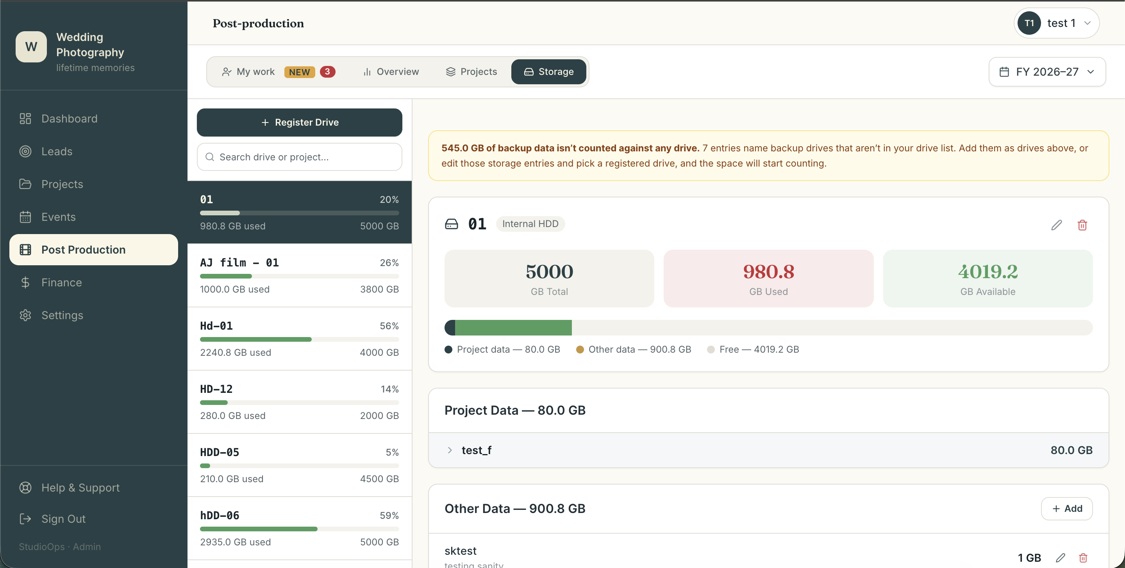
Task: Click the Internal HDD tag
Action: [530, 224]
